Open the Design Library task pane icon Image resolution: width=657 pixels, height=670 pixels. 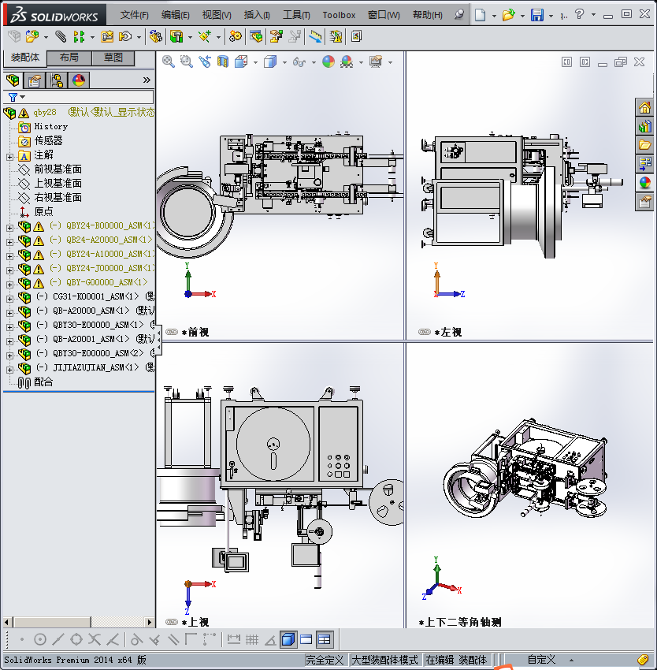(x=644, y=126)
